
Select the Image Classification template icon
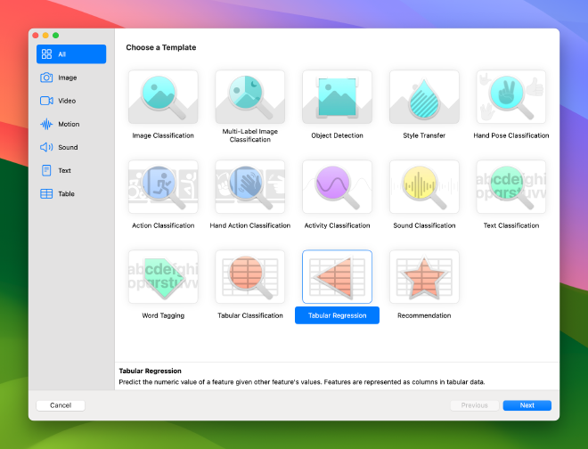pos(163,97)
